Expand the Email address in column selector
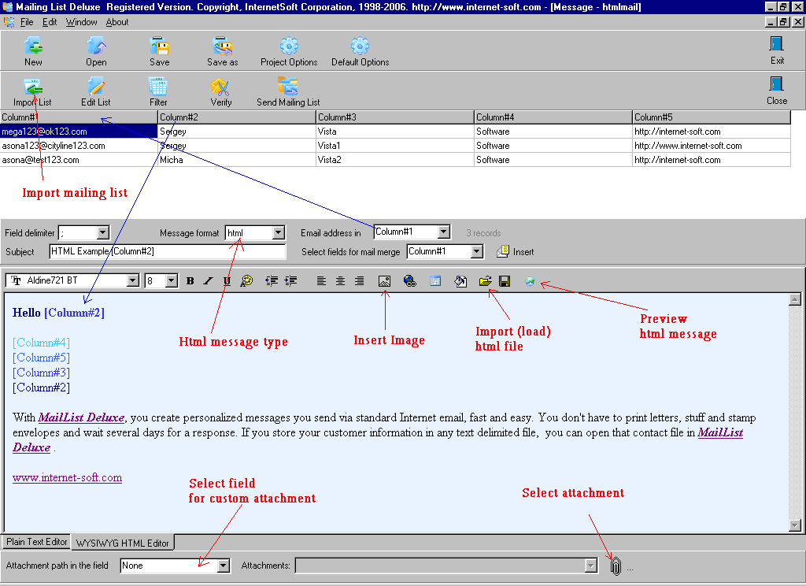The image size is (806, 586). [x=445, y=232]
